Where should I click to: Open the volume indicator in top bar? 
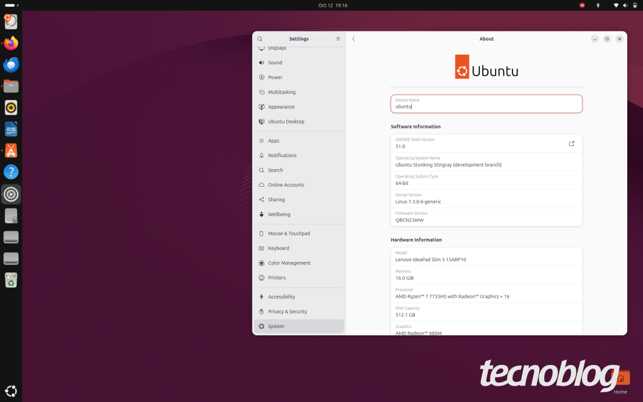click(x=625, y=5)
